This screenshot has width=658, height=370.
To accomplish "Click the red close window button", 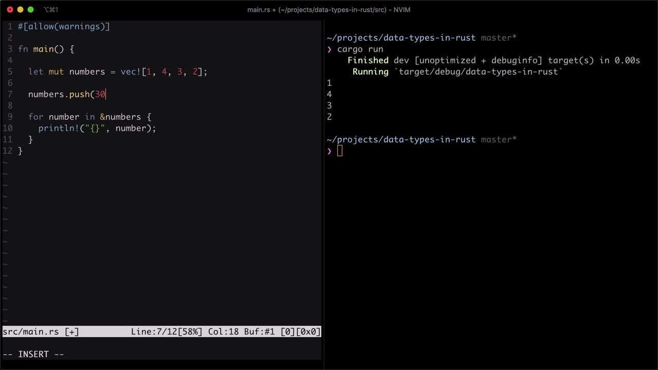I will coord(10,10).
